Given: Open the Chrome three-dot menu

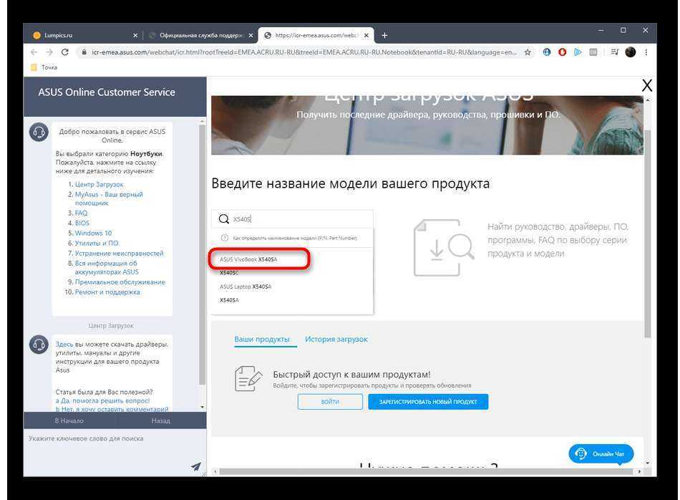Looking at the screenshot, I should point(647,52).
